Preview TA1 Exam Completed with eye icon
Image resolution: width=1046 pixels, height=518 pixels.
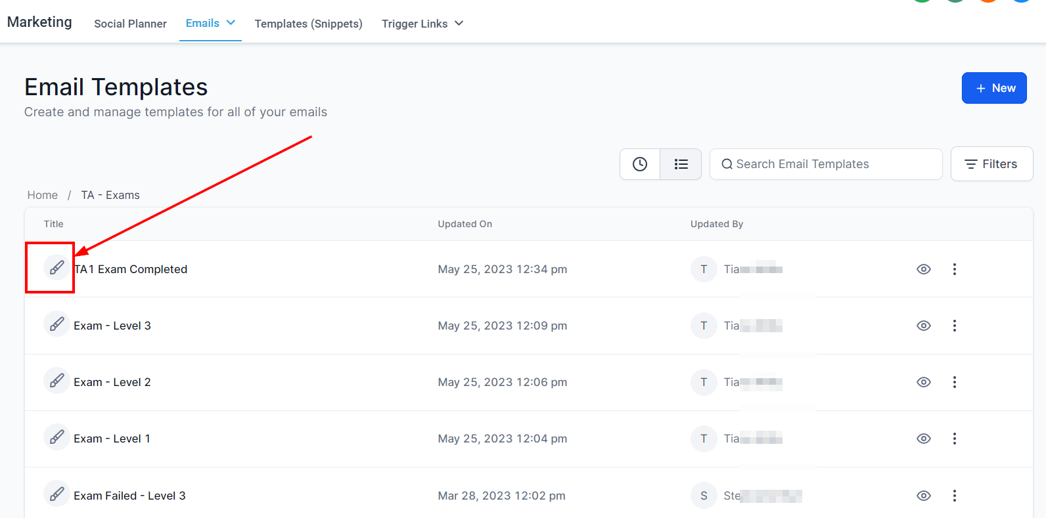[924, 269]
